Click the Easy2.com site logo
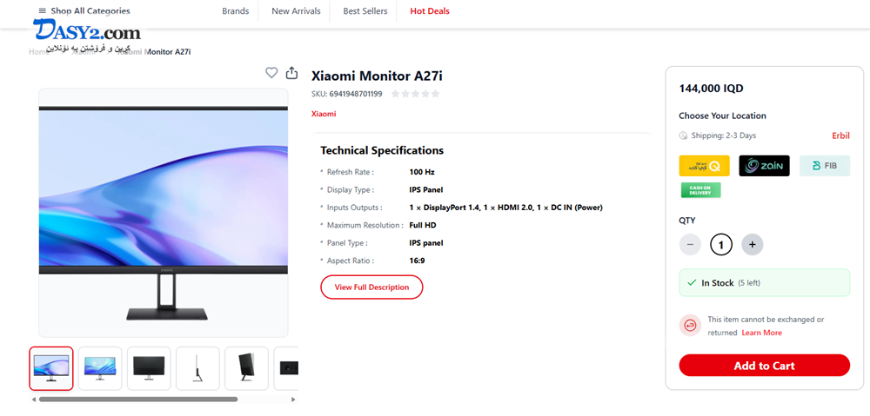This screenshot has width=870, height=416. tap(86, 33)
